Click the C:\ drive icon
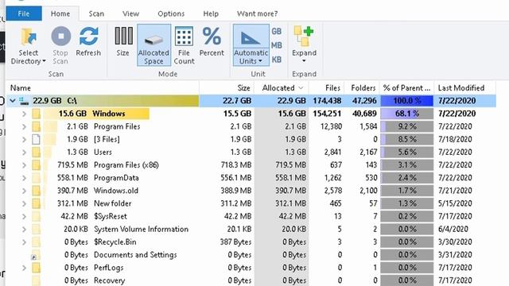Viewport: 509px width, 286px height. (x=24, y=101)
